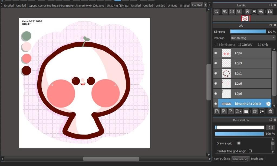277x166 pixels.
Task: Click the layer list scroll-up arrow
Action: tap(274, 49)
